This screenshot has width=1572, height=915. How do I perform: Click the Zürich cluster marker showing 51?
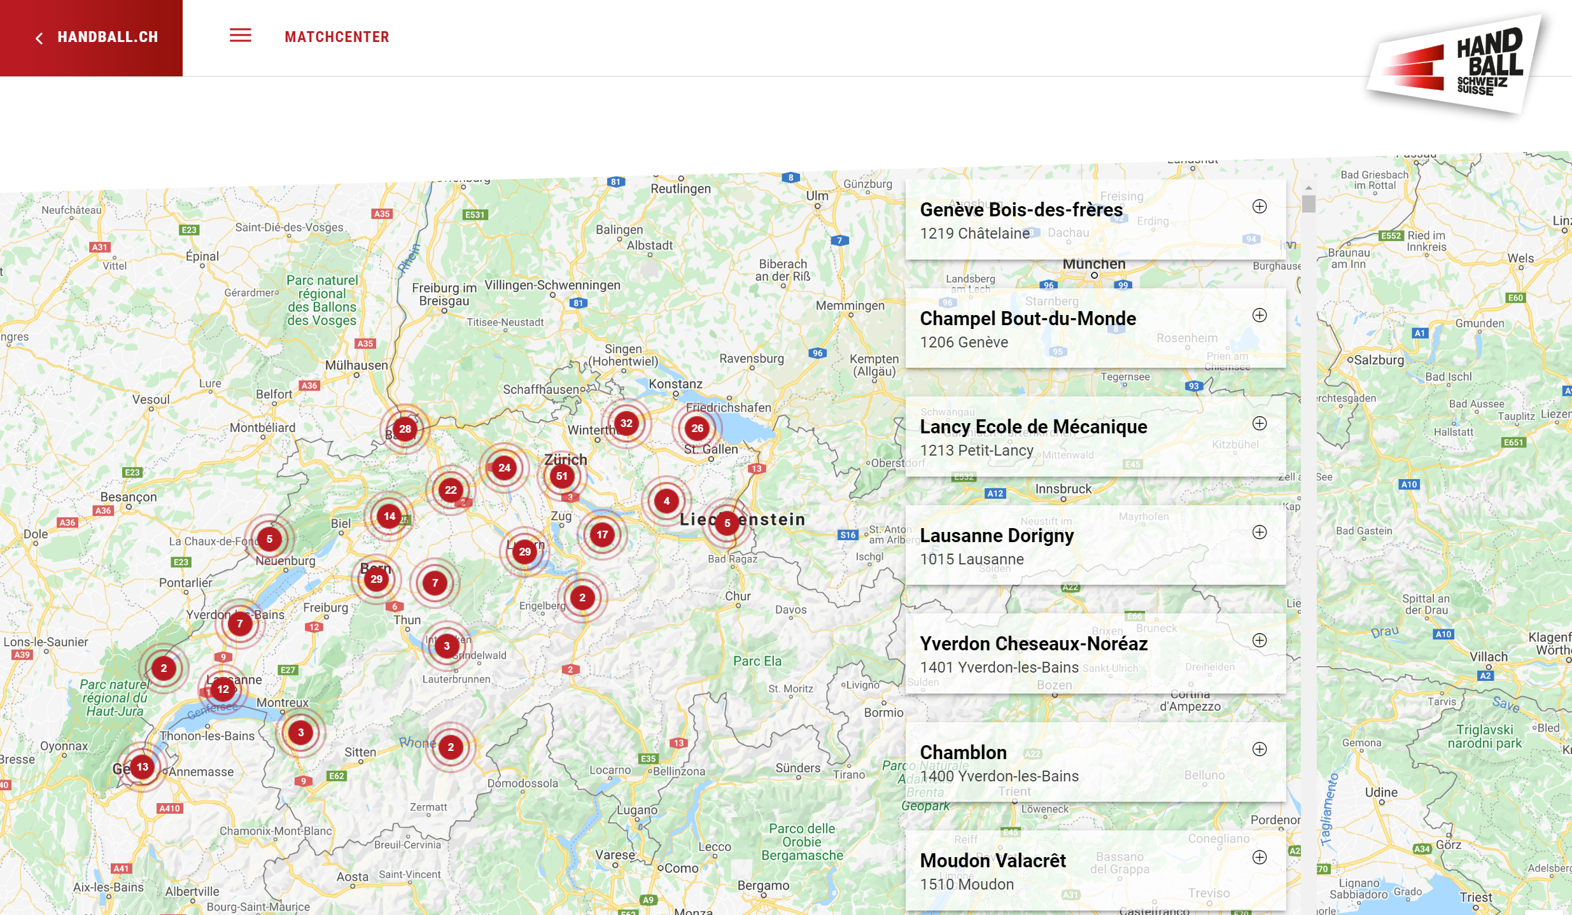[x=561, y=476]
